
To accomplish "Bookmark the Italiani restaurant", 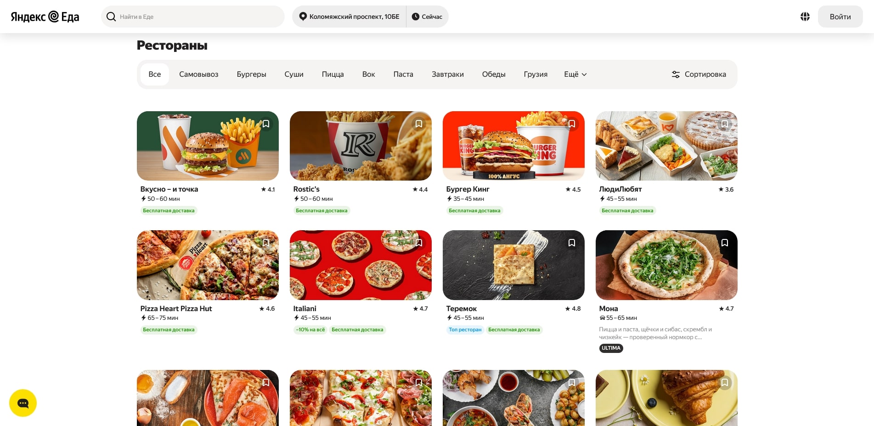I will (x=419, y=243).
